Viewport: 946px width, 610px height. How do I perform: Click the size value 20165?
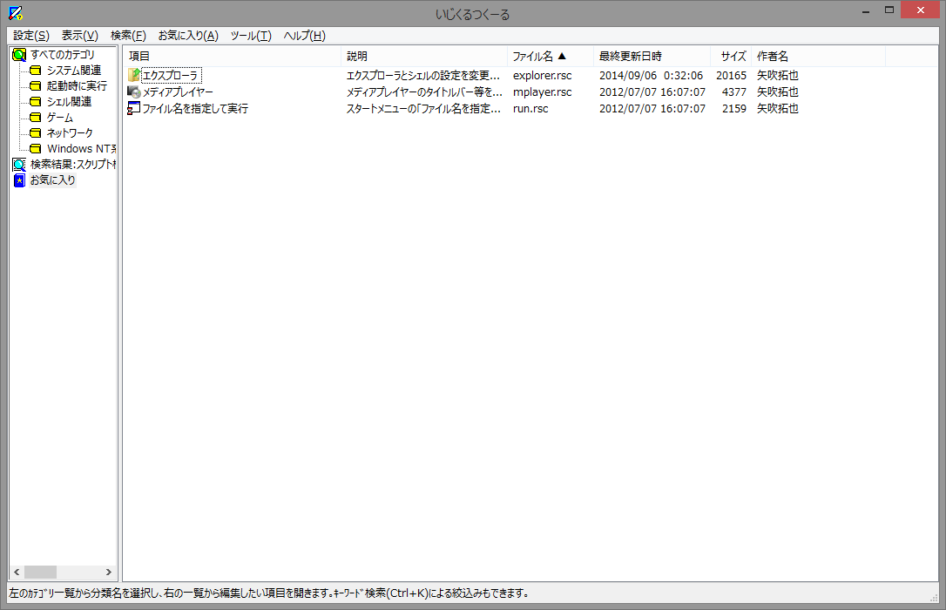(731, 76)
